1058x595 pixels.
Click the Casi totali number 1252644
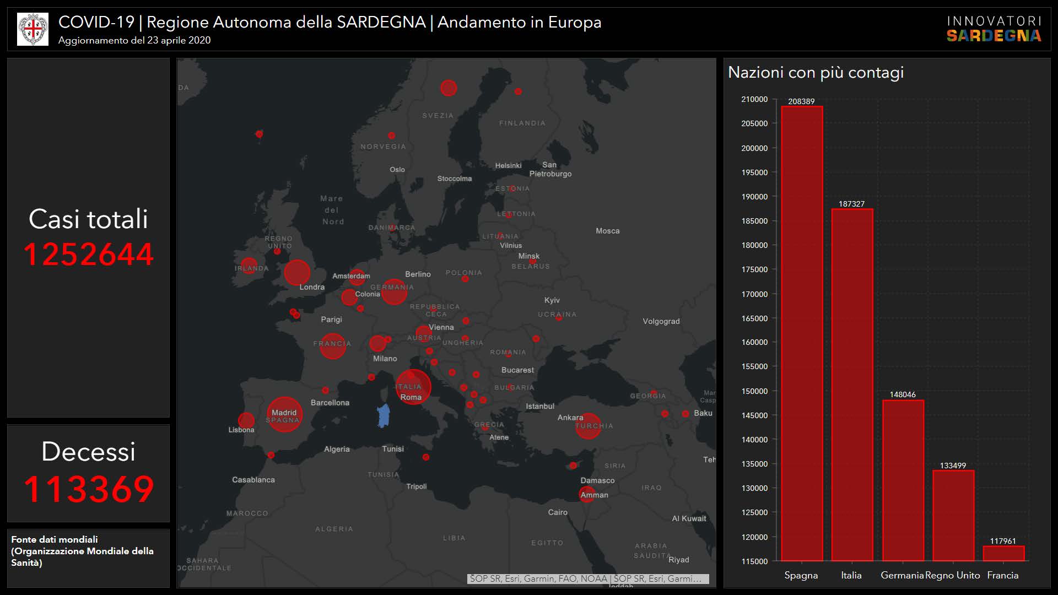88,255
